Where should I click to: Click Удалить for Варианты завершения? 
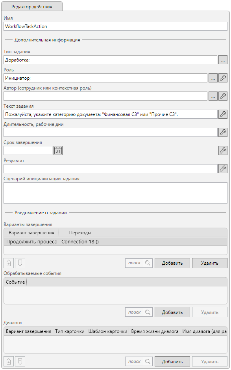tap(210, 263)
